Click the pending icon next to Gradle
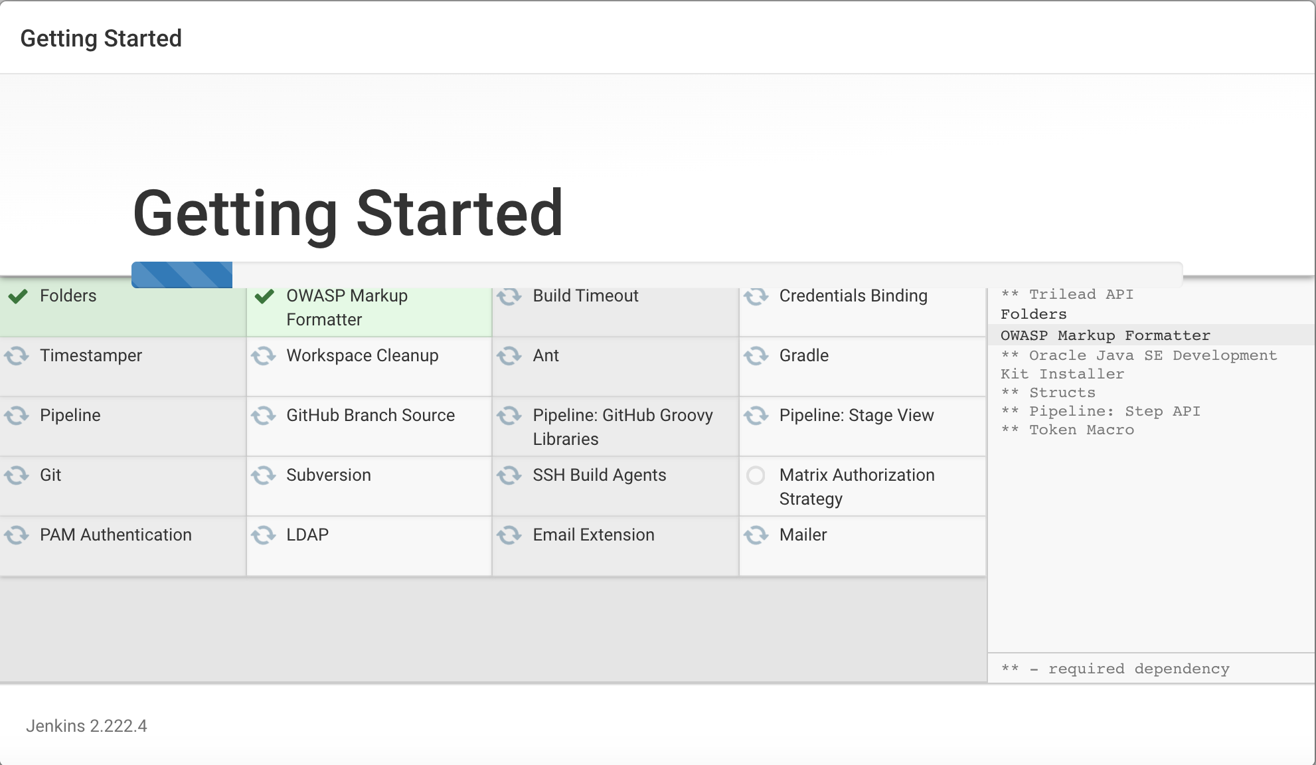 pos(756,356)
